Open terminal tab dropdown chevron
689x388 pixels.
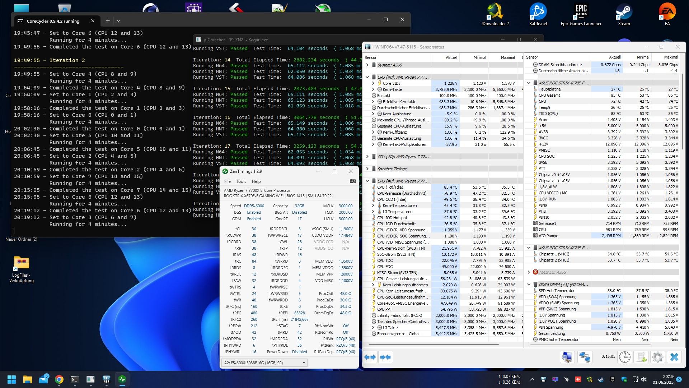118,21
